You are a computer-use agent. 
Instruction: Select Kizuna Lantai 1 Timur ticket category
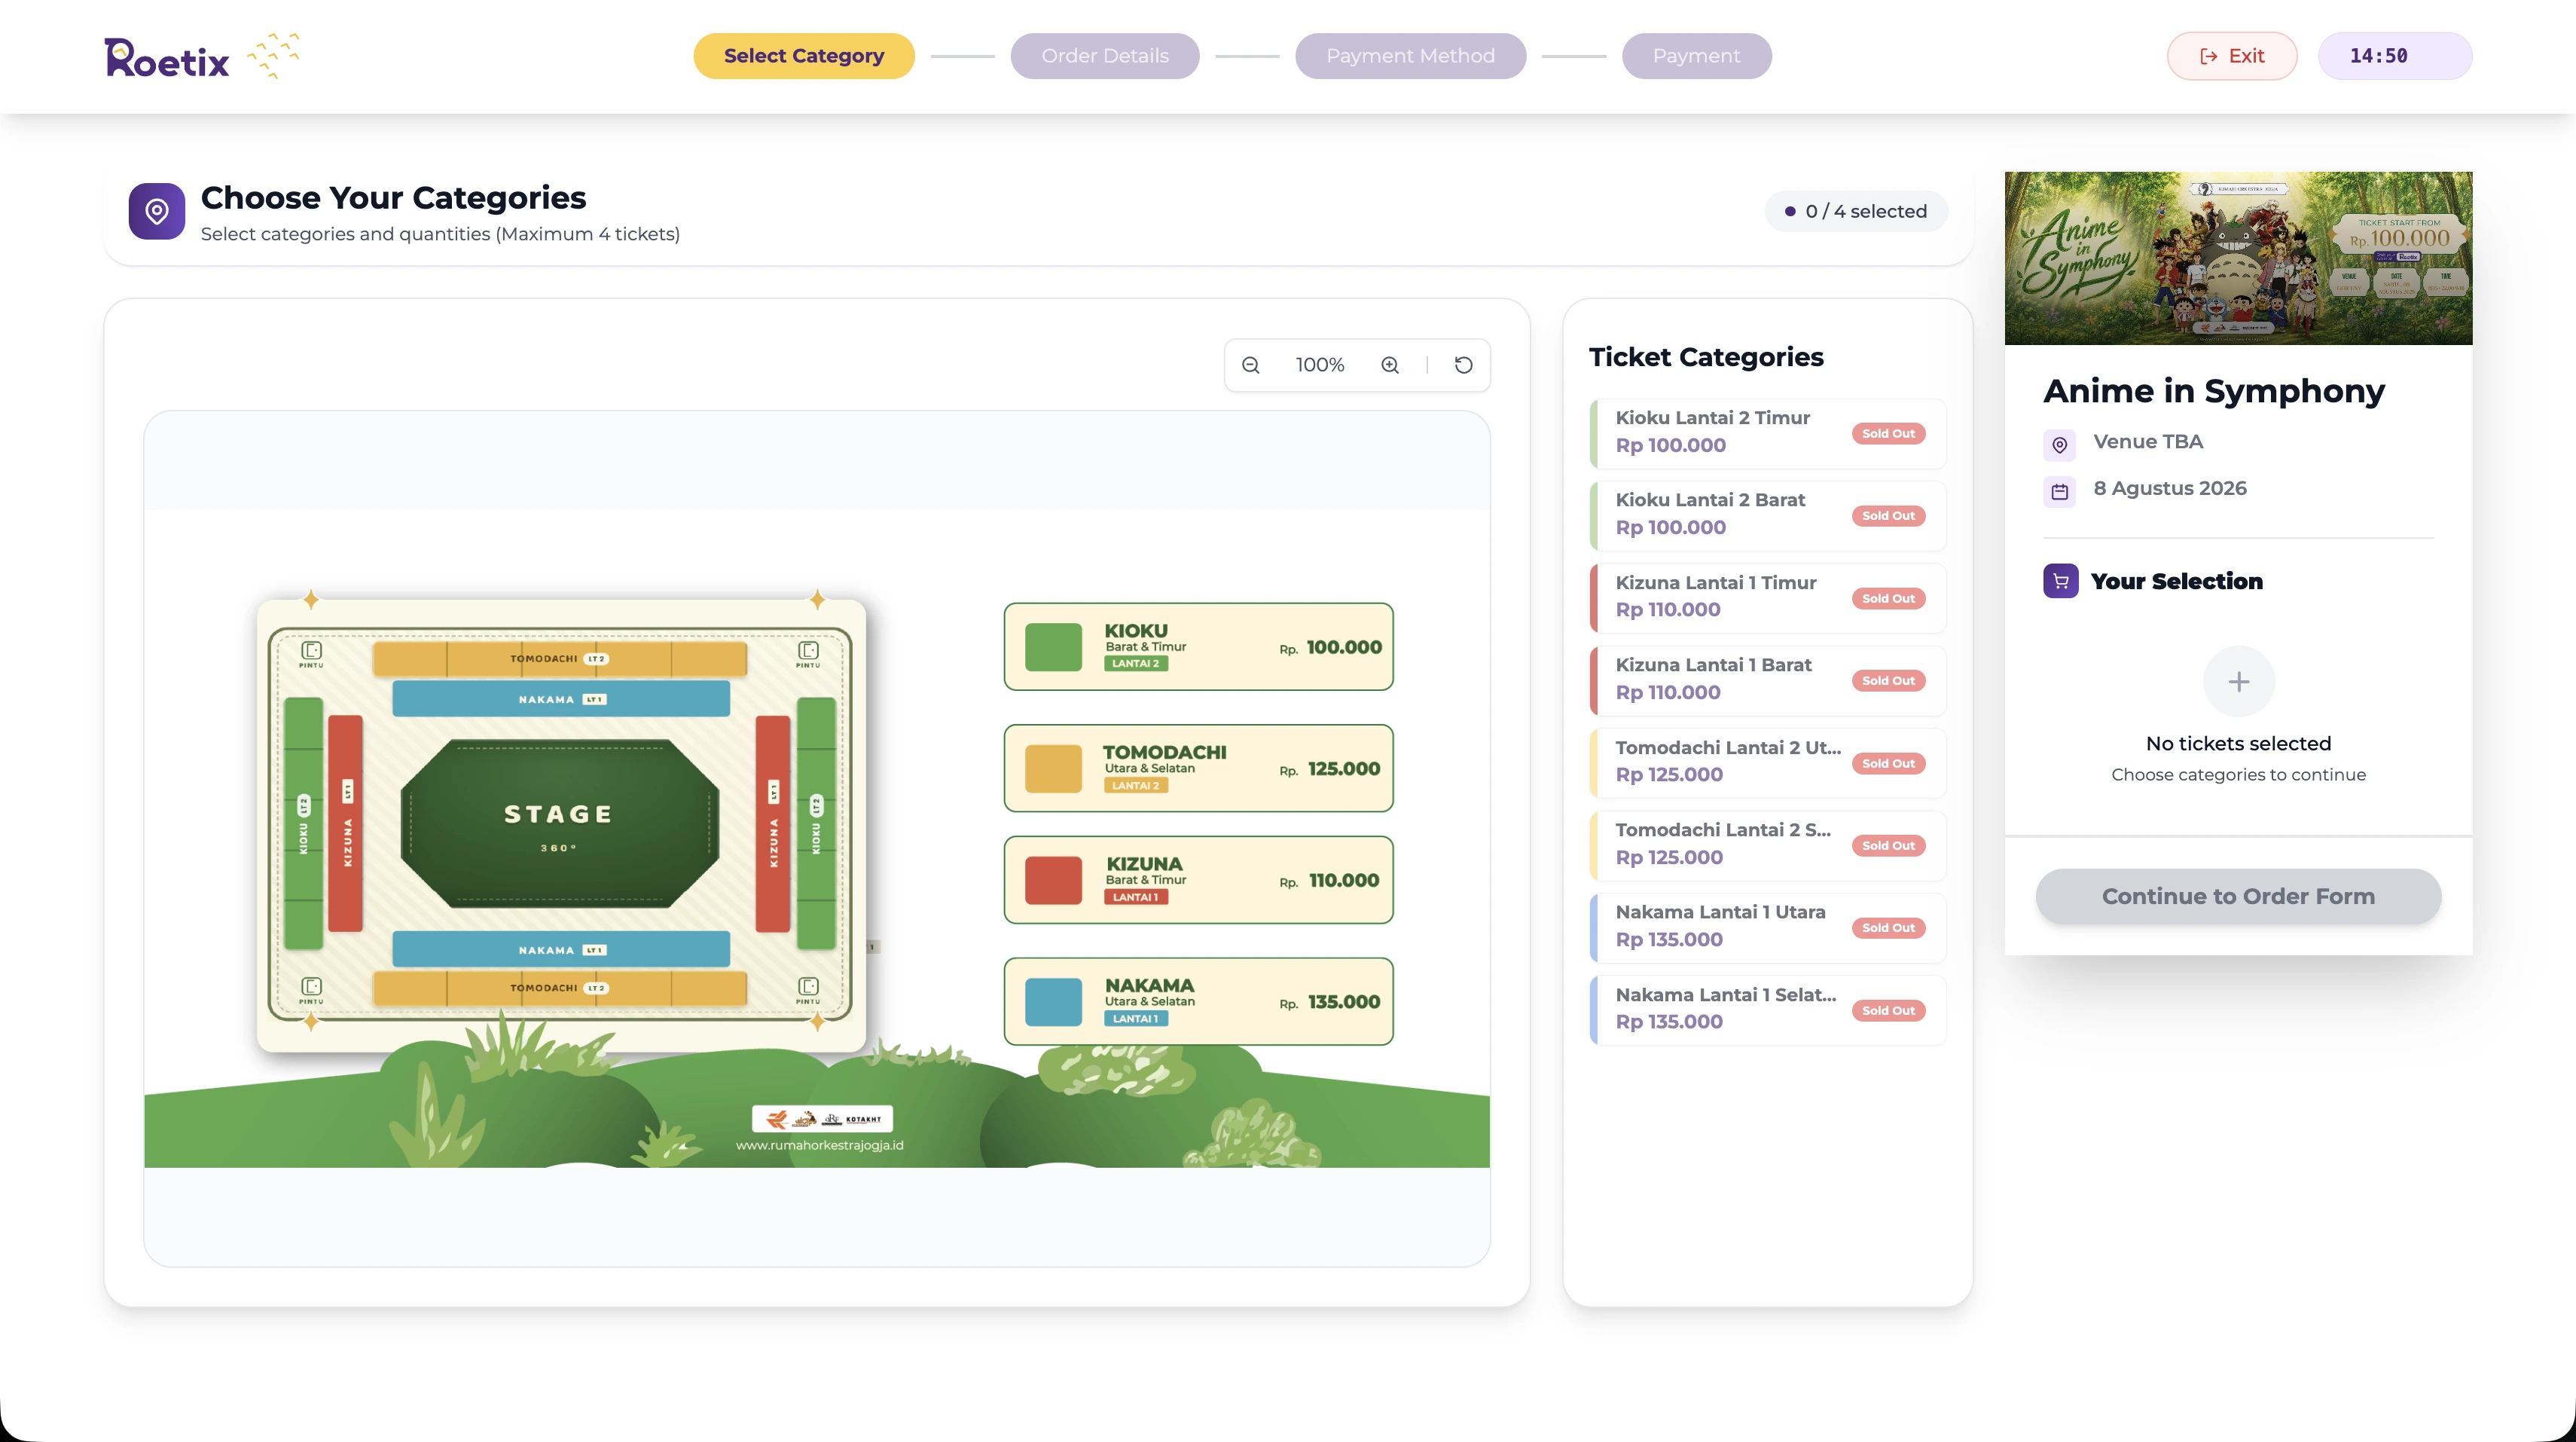pos(1768,598)
